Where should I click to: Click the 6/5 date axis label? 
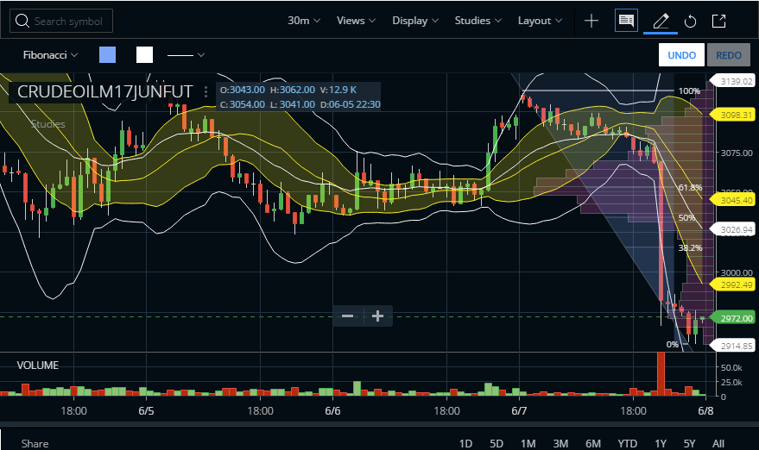click(x=146, y=411)
